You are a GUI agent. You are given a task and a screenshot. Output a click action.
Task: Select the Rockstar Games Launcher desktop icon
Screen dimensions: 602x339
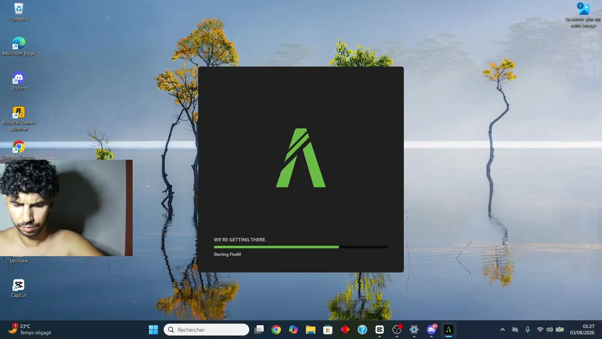19,118
